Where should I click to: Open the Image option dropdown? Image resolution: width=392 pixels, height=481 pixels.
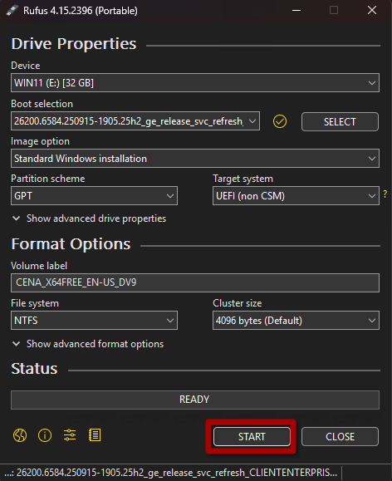195,159
